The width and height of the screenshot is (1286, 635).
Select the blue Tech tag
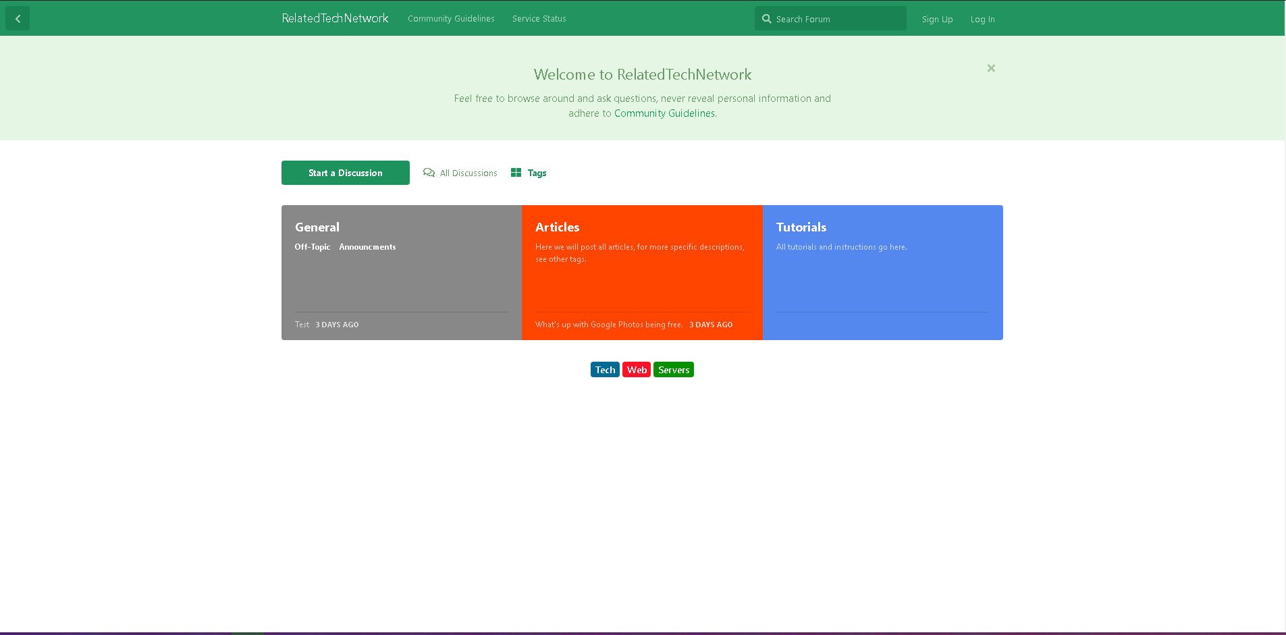point(605,370)
